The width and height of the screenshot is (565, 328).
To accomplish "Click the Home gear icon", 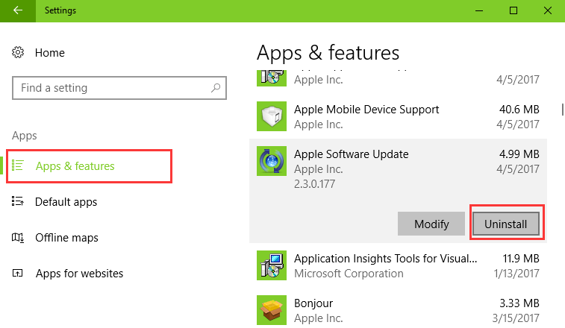I will (19, 53).
